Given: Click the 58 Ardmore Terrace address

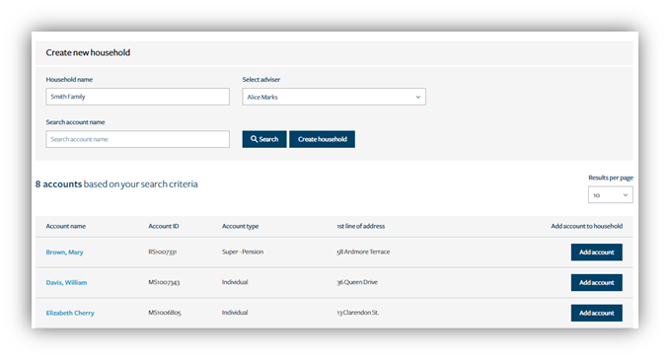Looking at the screenshot, I should coord(363,252).
